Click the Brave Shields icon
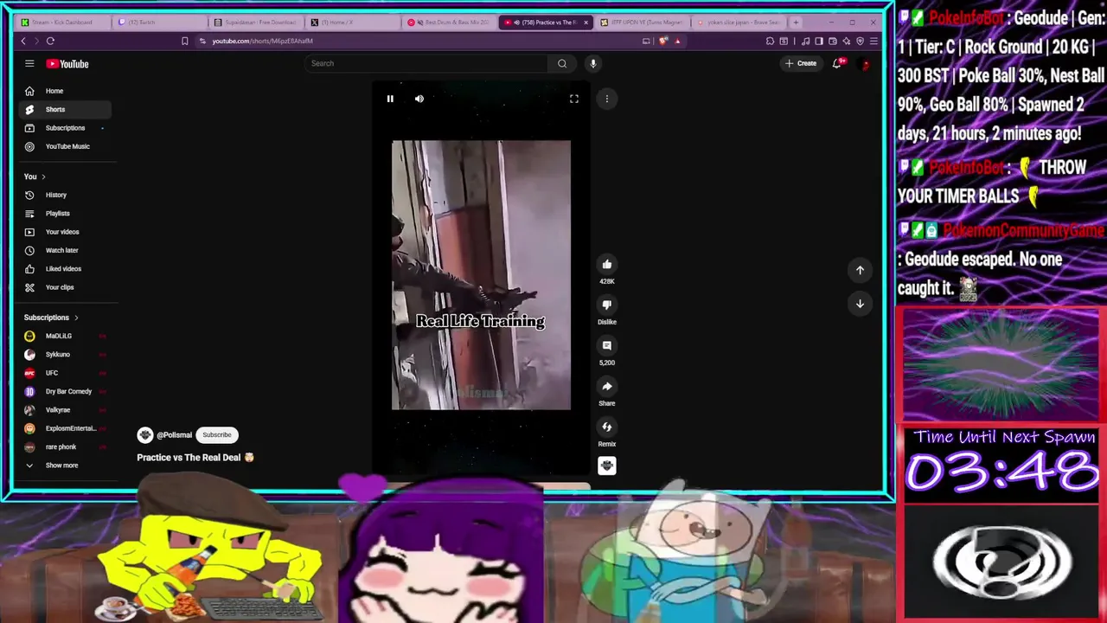This screenshot has height=623, width=1107. pyautogui.click(x=663, y=41)
